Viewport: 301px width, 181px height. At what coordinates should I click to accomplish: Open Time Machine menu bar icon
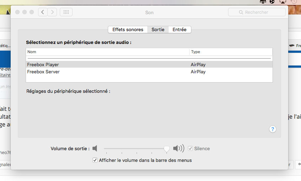tap(294, 2)
